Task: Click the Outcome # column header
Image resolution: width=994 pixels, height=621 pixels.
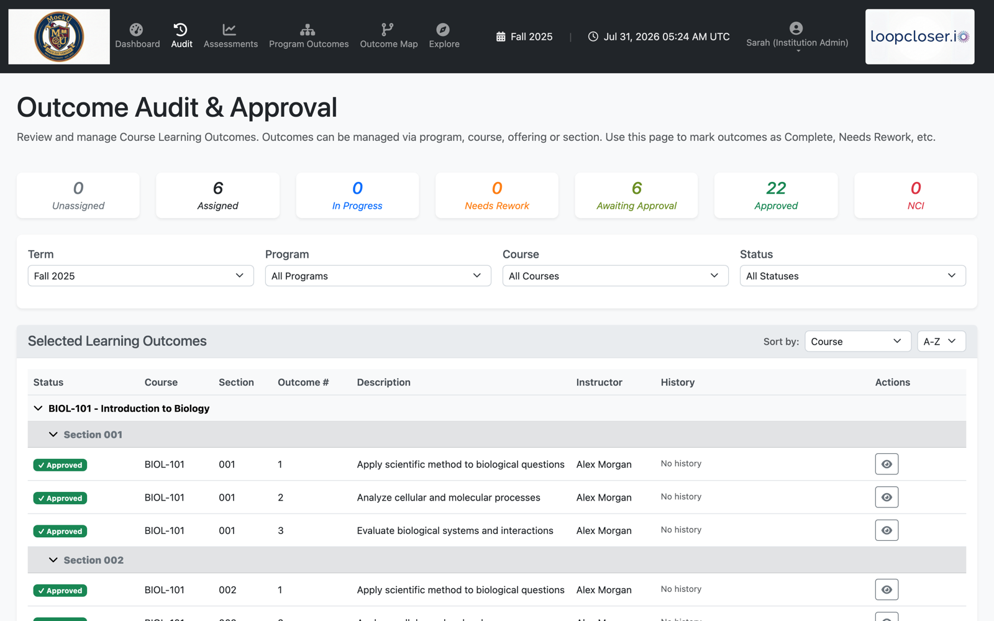Action: (x=303, y=383)
